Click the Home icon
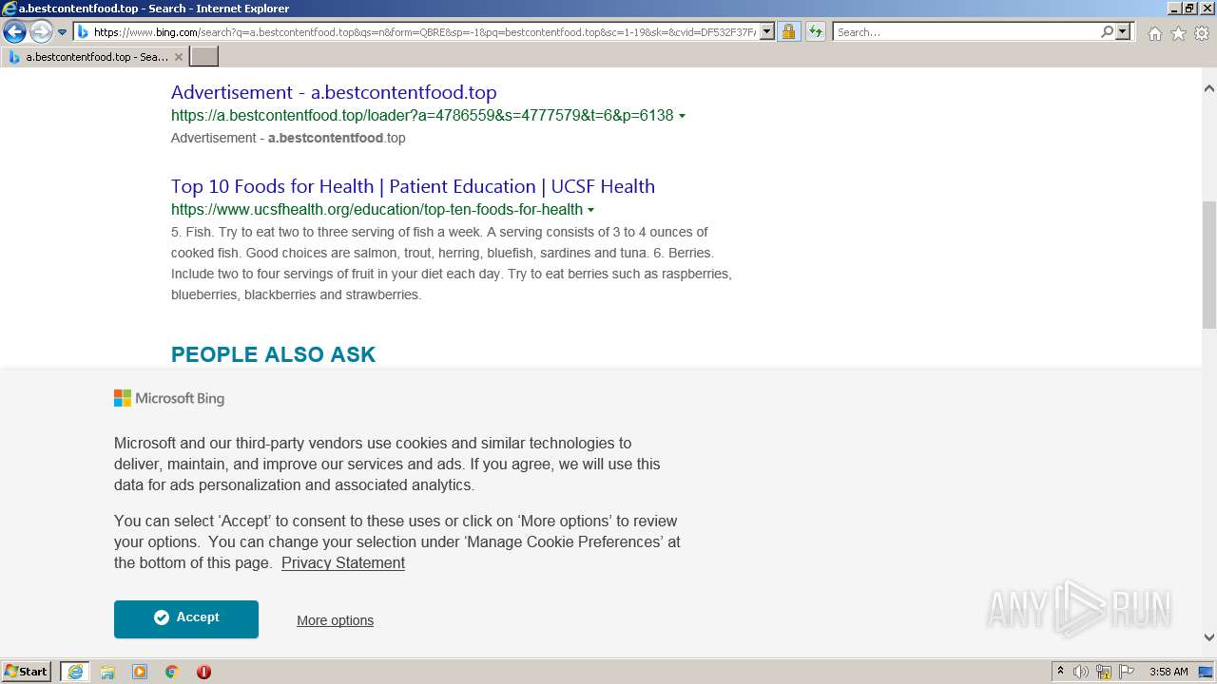Image resolution: width=1217 pixels, height=684 pixels. click(1154, 33)
